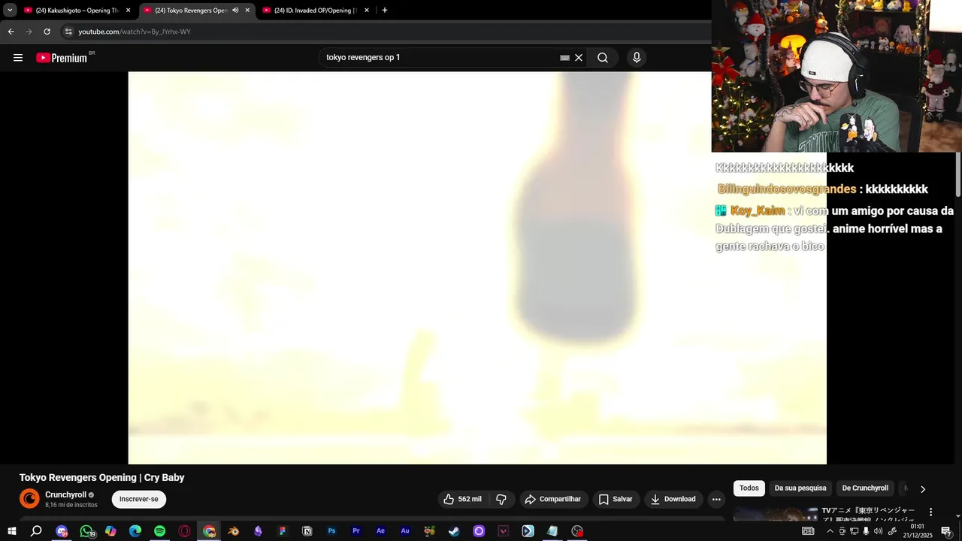Open the Compartilhar share dialog
The height and width of the screenshot is (541, 962).
[553, 499]
